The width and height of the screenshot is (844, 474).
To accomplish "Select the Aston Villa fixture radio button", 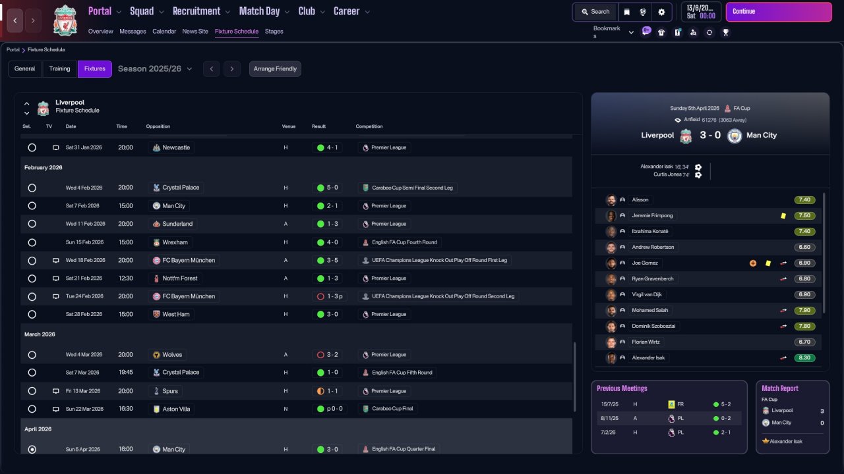I will 32,409.
